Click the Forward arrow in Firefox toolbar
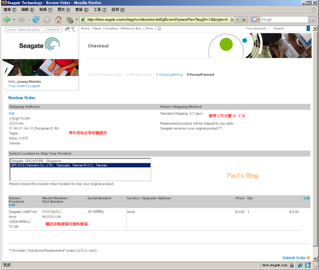The width and height of the screenshot is (319, 270). pos(21,20)
